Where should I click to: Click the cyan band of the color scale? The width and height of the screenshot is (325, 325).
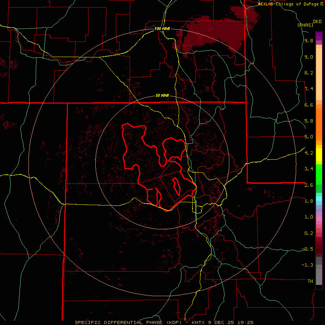tap(319, 199)
